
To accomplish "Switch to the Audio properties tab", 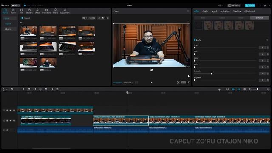I will [x=205, y=11].
